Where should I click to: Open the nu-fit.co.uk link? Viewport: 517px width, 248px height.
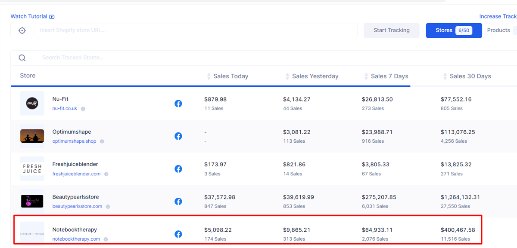65,109
